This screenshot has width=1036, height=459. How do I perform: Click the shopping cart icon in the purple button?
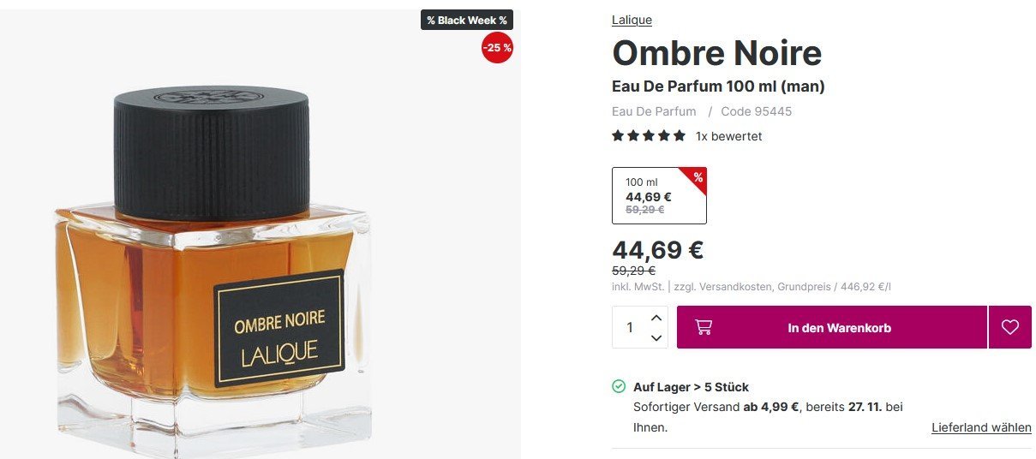[x=704, y=327]
